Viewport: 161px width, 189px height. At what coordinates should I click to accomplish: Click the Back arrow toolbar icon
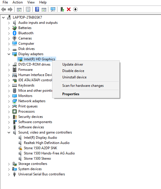coord(3,9)
